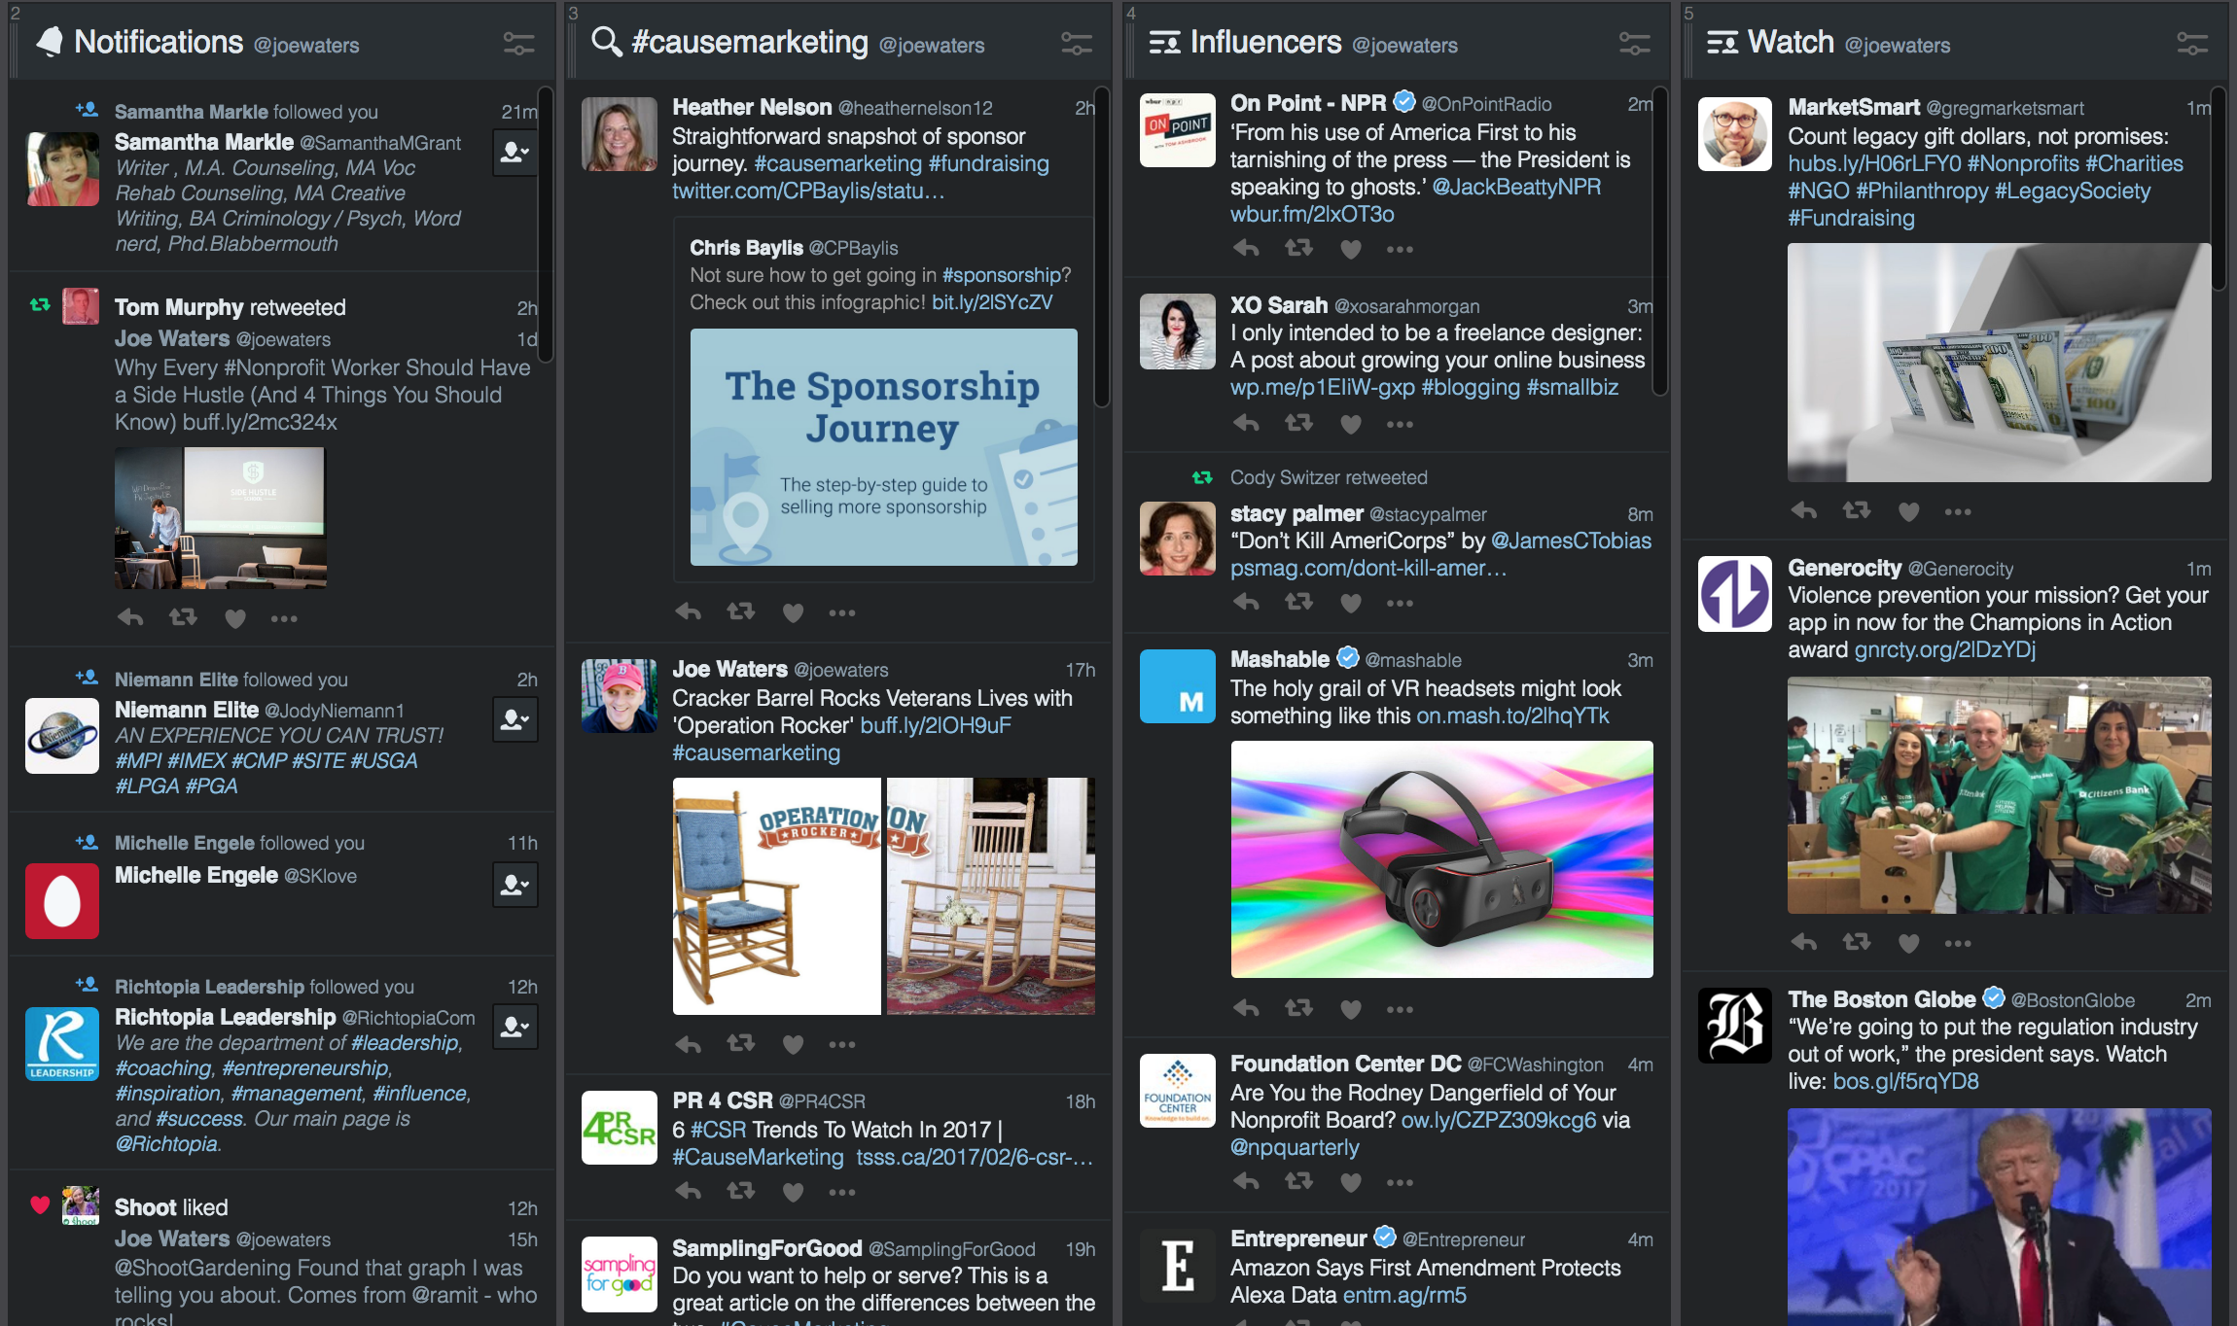This screenshot has width=2237, height=1326.
Task: Open #causemarketing column settings icon
Action: coord(1076,43)
